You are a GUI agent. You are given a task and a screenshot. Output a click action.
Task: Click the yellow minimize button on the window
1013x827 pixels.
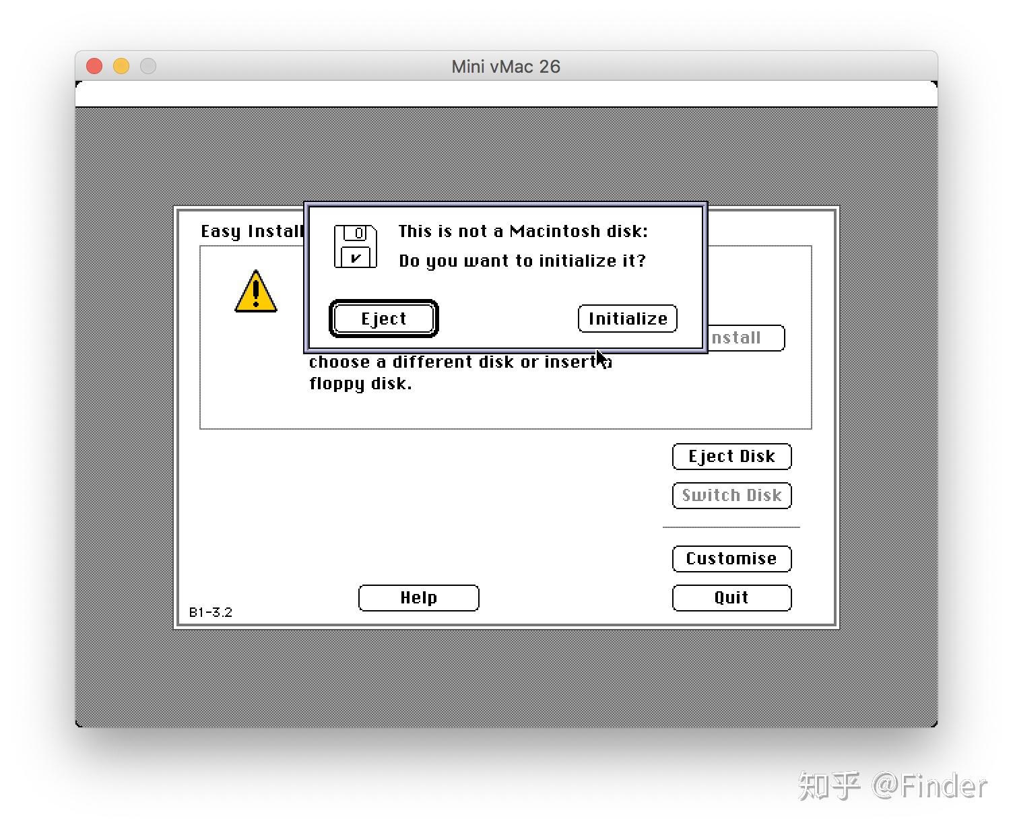click(x=121, y=66)
